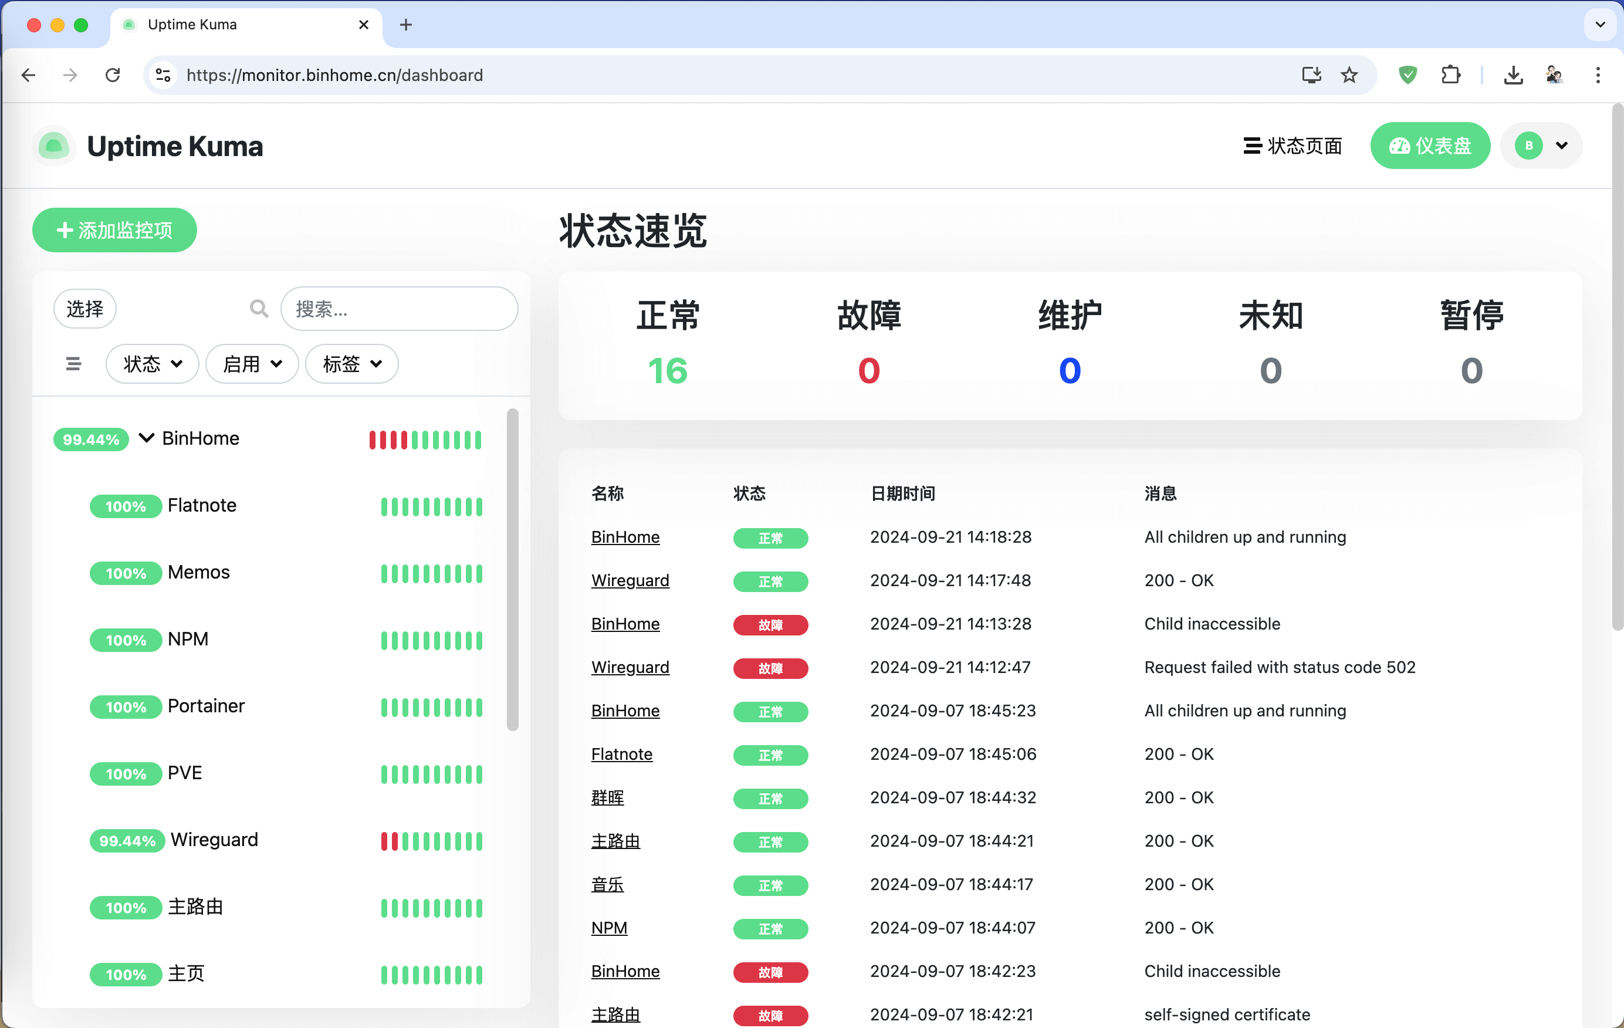Bookmark this page with star icon

click(x=1349, y=75)
